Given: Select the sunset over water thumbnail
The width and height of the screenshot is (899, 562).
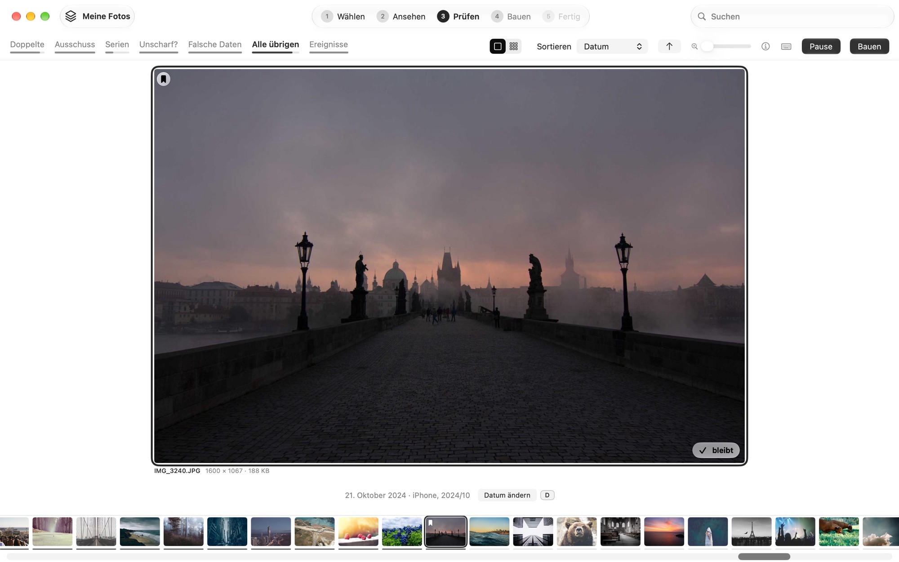Looking at the screenshot, I should coord(664,531).
